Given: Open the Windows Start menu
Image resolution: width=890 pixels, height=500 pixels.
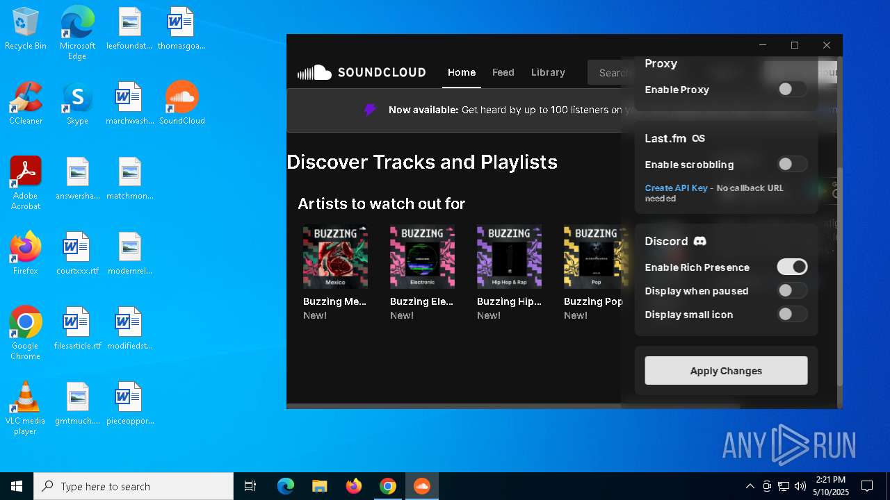Looking at the screenshot, I should (x=17, y=486).
